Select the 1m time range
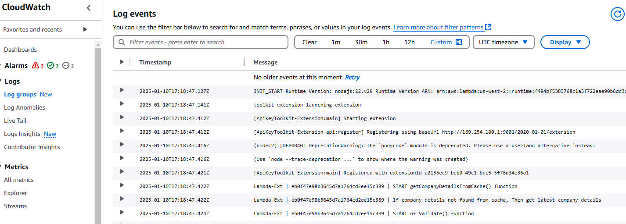Image resolution: width=626 pixels, height=224 pixels. [336, 42]
